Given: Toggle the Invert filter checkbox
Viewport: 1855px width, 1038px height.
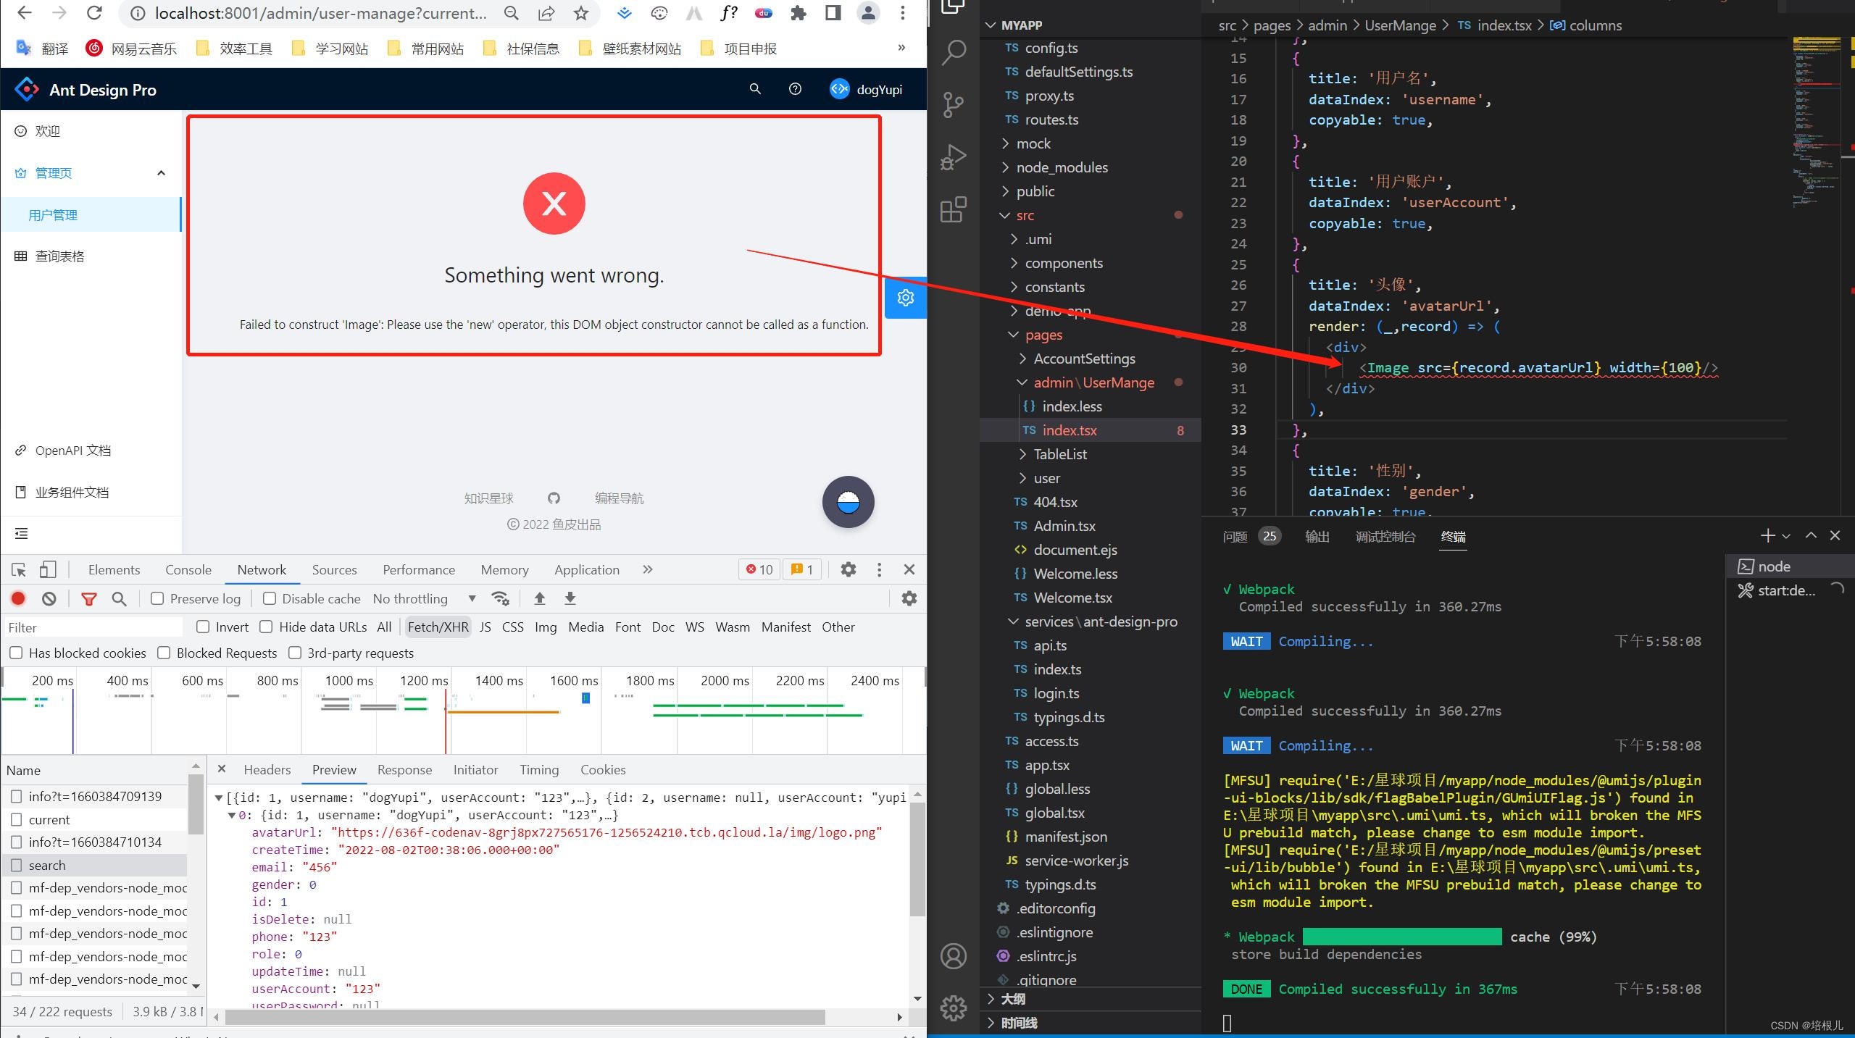Looking at the screenshot, I should pos(204,627).
